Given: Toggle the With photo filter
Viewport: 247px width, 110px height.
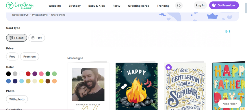Looking at the screenshot, I should 17,99.
